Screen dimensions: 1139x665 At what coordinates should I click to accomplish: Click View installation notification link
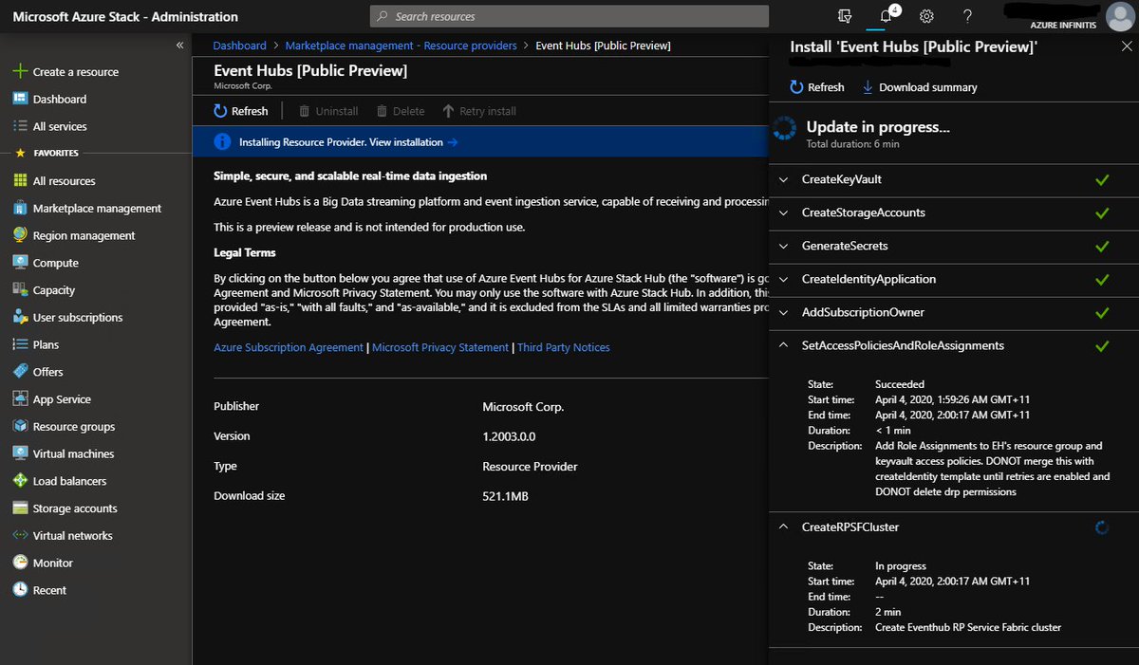[x=414, y=142]
